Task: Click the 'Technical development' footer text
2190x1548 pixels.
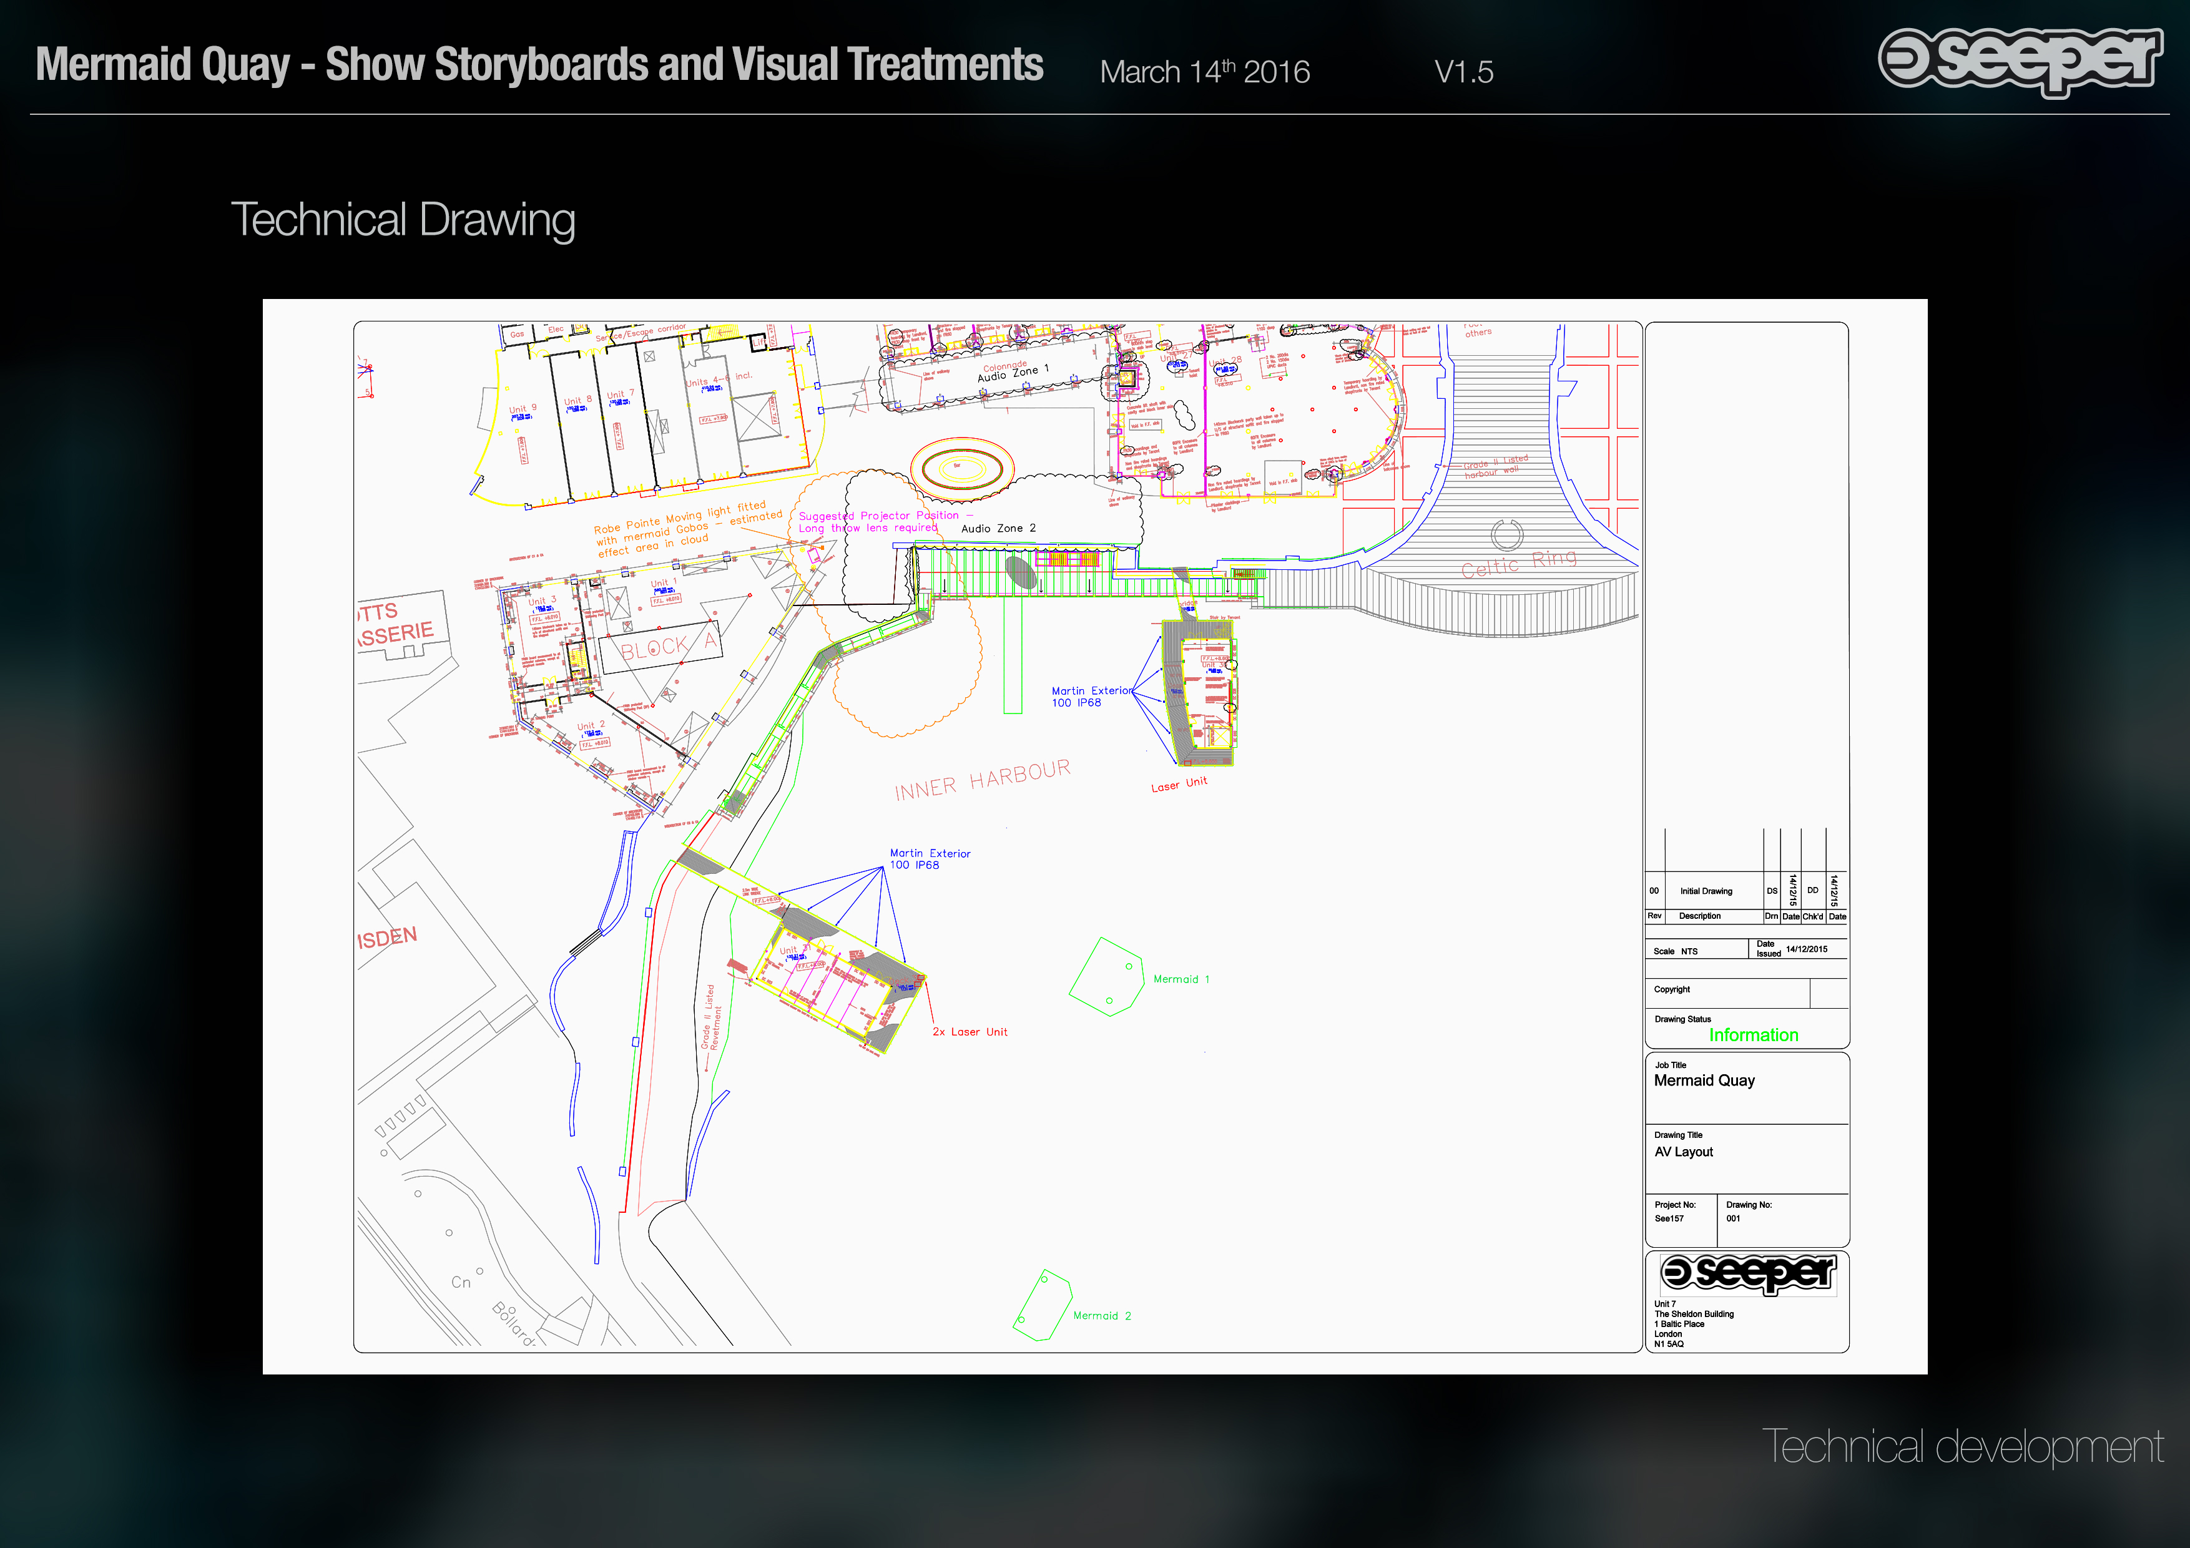Action: (x=1962, y=1446)
